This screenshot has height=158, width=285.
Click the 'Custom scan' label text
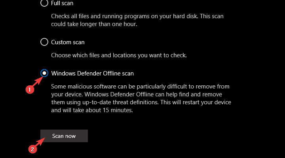pos(68,42)
